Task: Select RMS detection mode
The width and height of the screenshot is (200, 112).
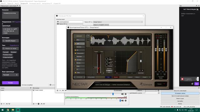Action: pyautogui.click(x=109, y=72)
